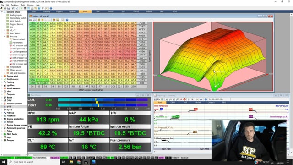
Task: Select the Analog inputs tree item
Action: pos(16,15)
